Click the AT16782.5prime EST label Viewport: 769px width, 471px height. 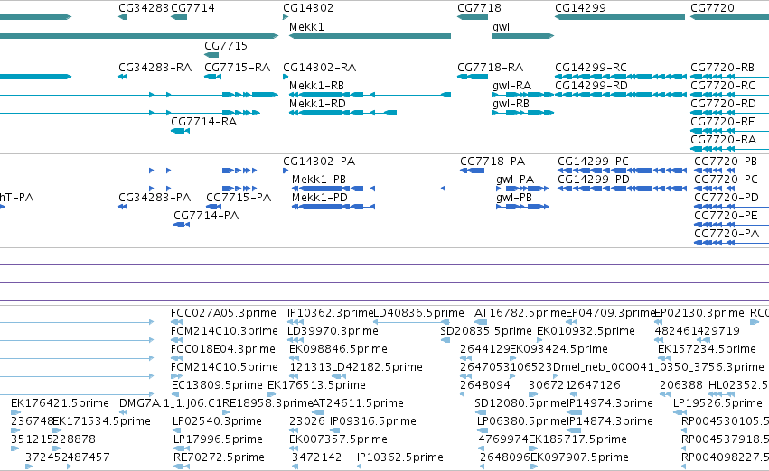tap(520, 313)
